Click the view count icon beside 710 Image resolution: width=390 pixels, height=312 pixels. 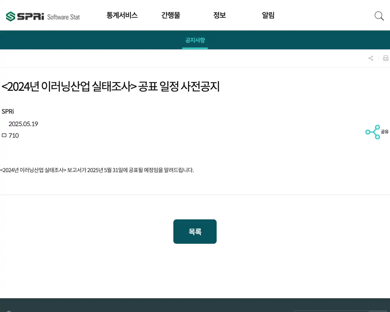coord(4,135)
